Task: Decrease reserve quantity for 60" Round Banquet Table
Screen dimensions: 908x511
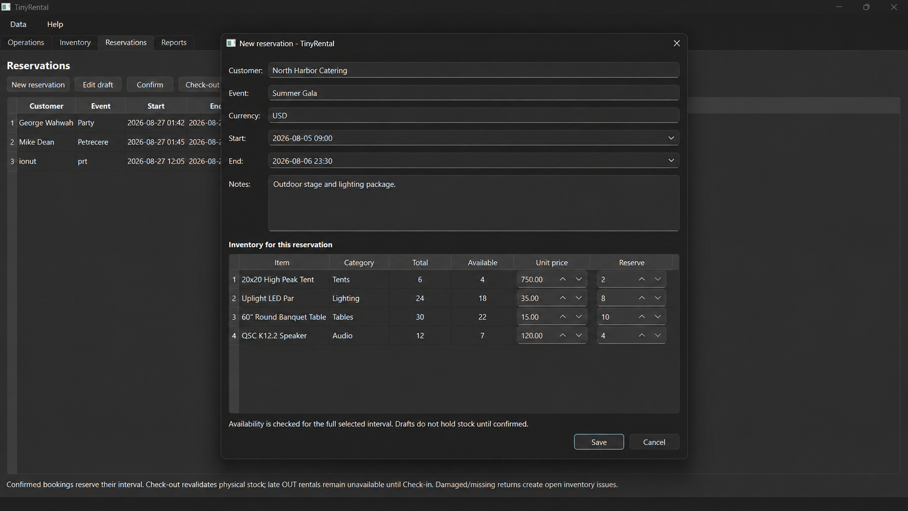Action: (x=658, y=317)
